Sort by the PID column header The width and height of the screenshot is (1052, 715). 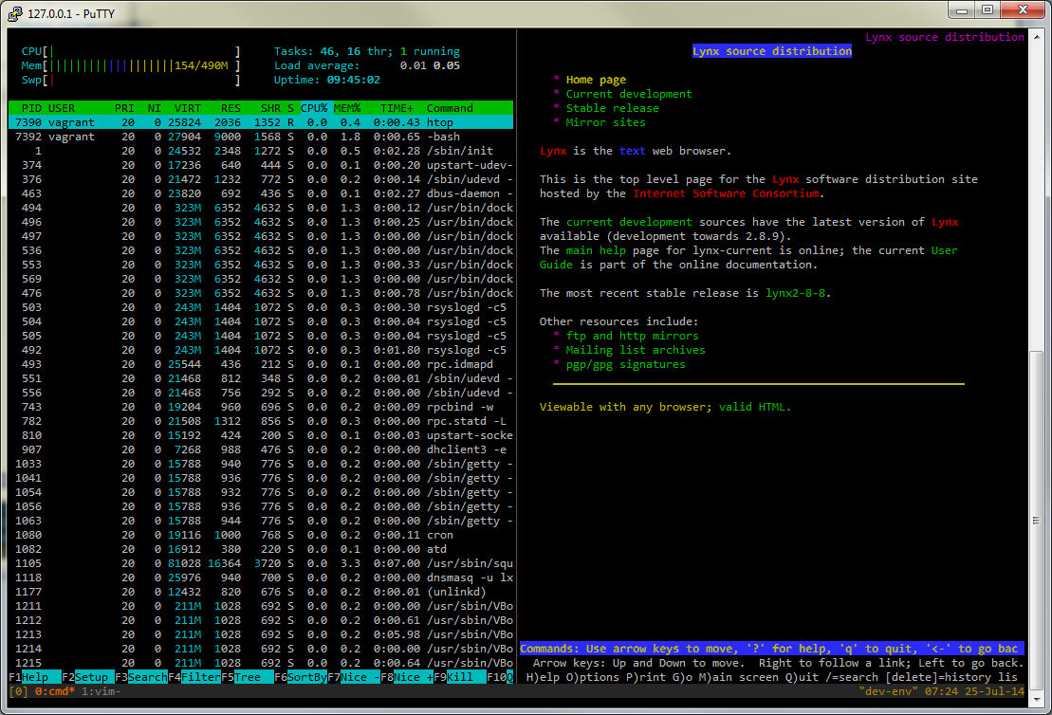click(31, 108)
